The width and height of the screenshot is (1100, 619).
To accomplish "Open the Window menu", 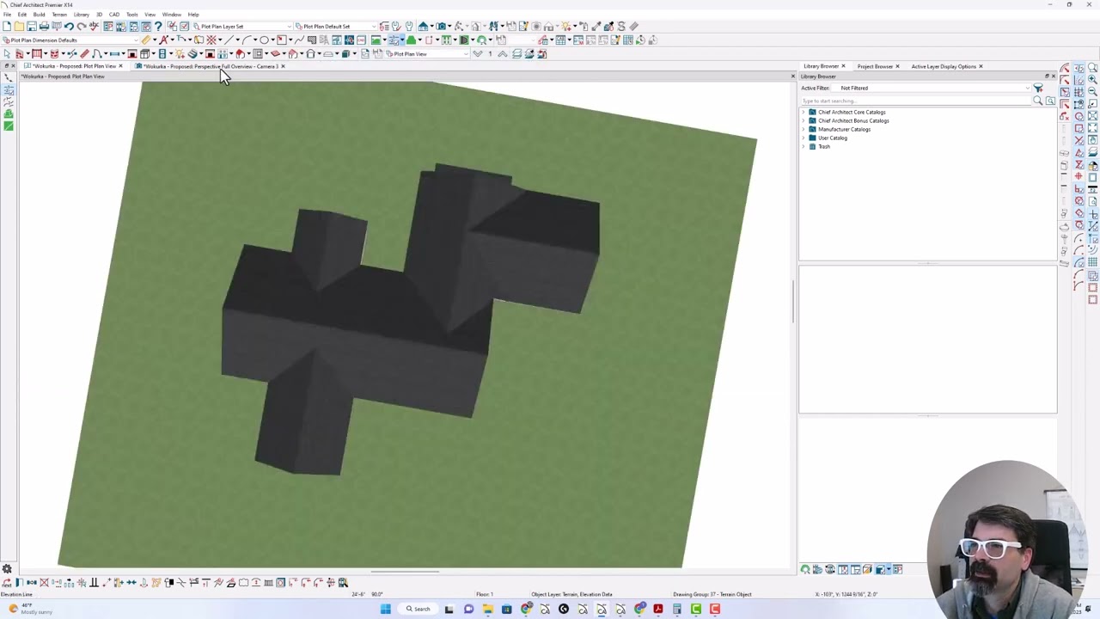I will (171, 15).
